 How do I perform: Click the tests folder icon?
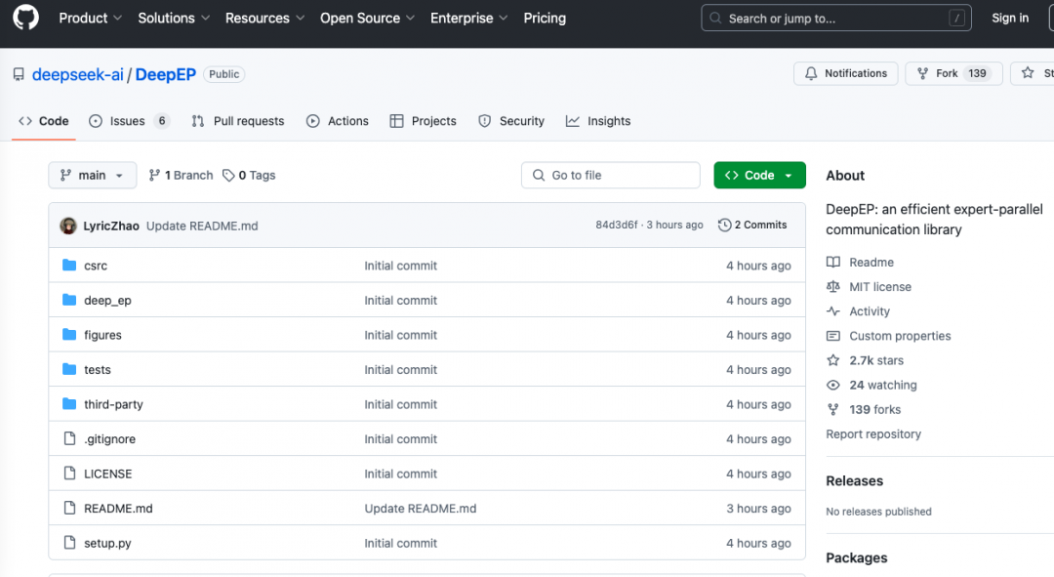(x=69, y=368)
